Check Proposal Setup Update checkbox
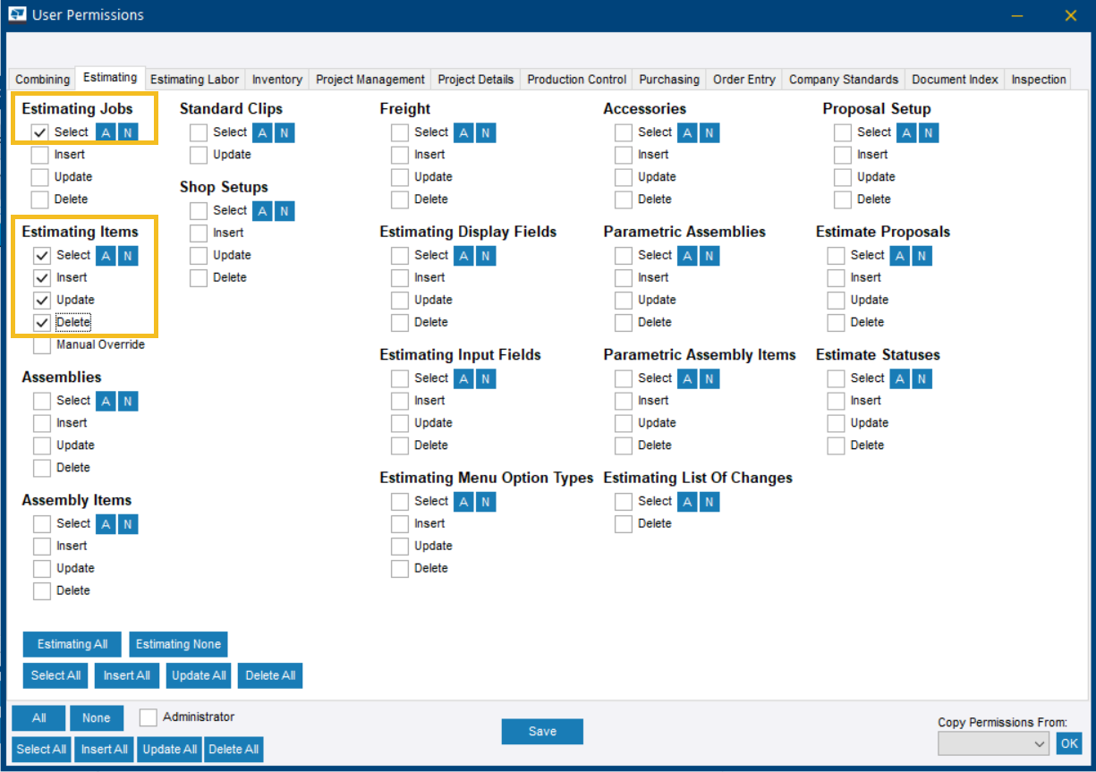Screen dimensions: 1096x772 coord(843,177)
